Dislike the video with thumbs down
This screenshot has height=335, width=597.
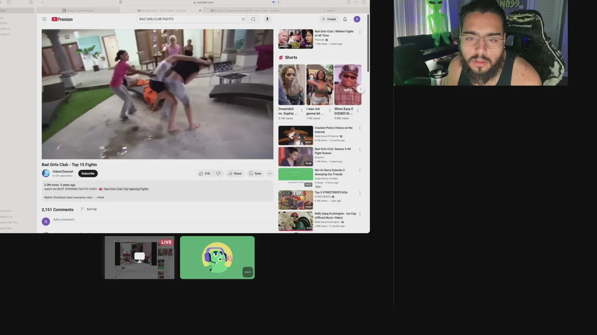pyautogui.click(x=218, y=174)
